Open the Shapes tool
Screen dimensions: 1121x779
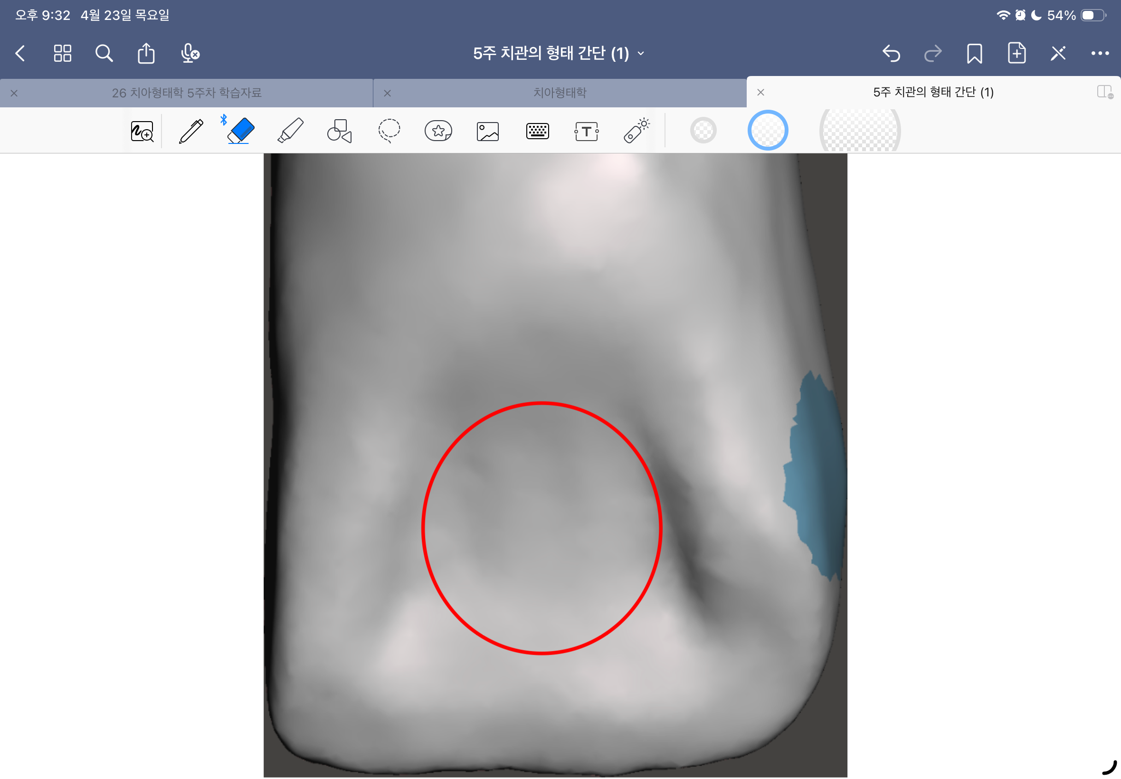pyautogui.click(x=340, y=131)
